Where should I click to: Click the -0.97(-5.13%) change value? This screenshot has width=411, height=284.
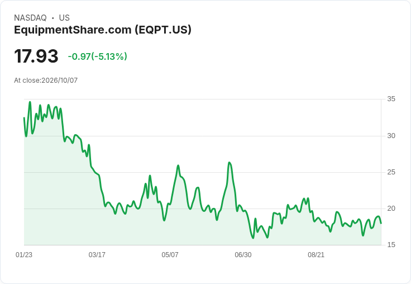click(x=98, y=56)
